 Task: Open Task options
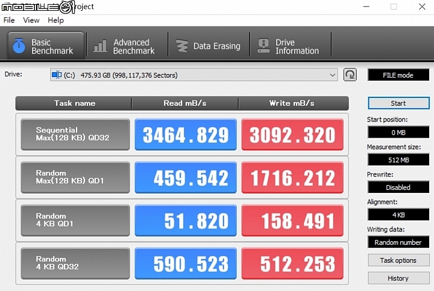tap(398, 260)
